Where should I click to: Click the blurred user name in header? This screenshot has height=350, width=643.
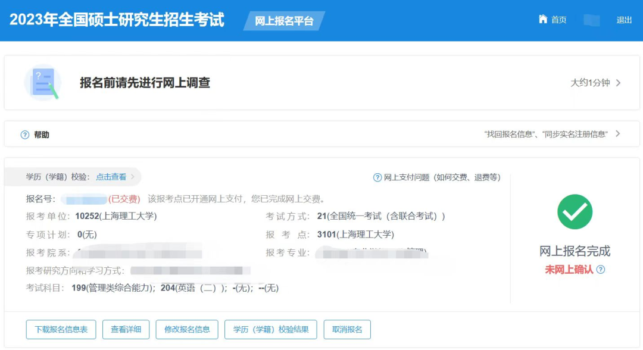coord(591,20)
